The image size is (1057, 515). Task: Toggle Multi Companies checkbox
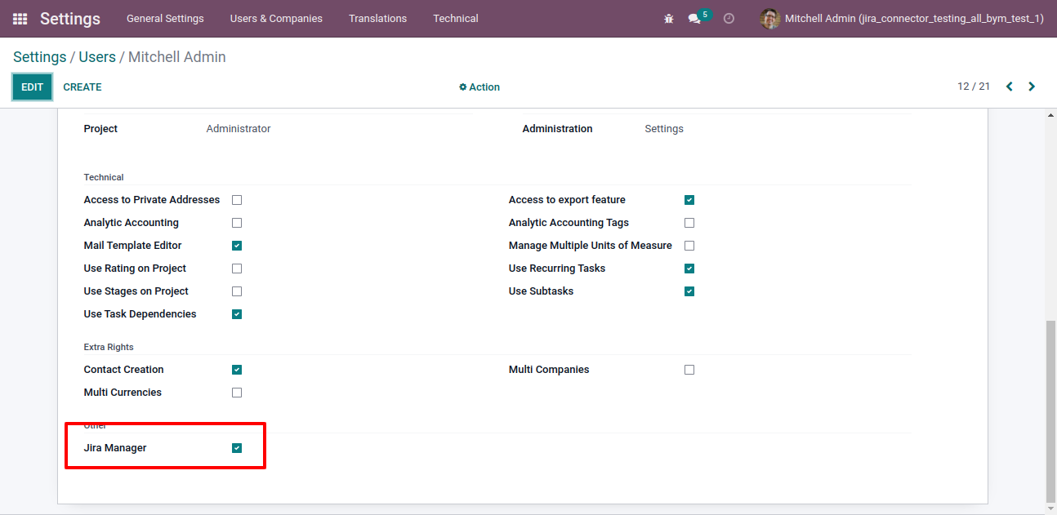(x=689, y=370)
